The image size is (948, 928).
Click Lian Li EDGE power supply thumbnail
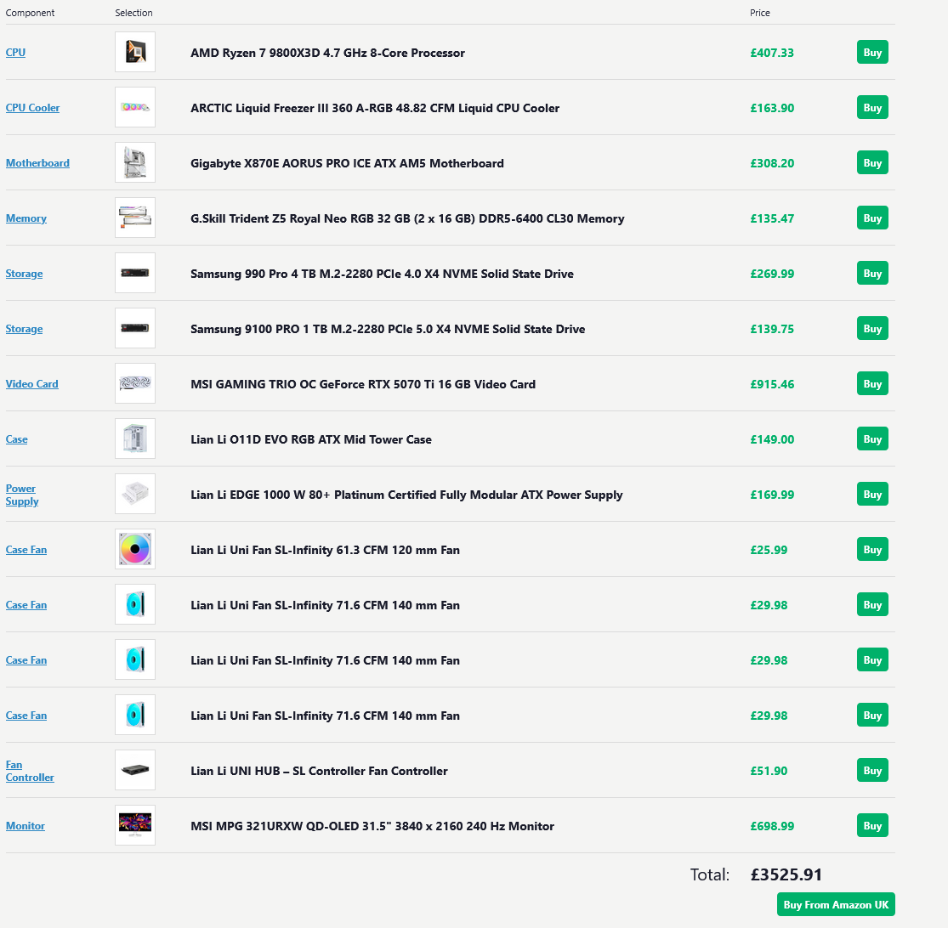(x=135, y=494)
